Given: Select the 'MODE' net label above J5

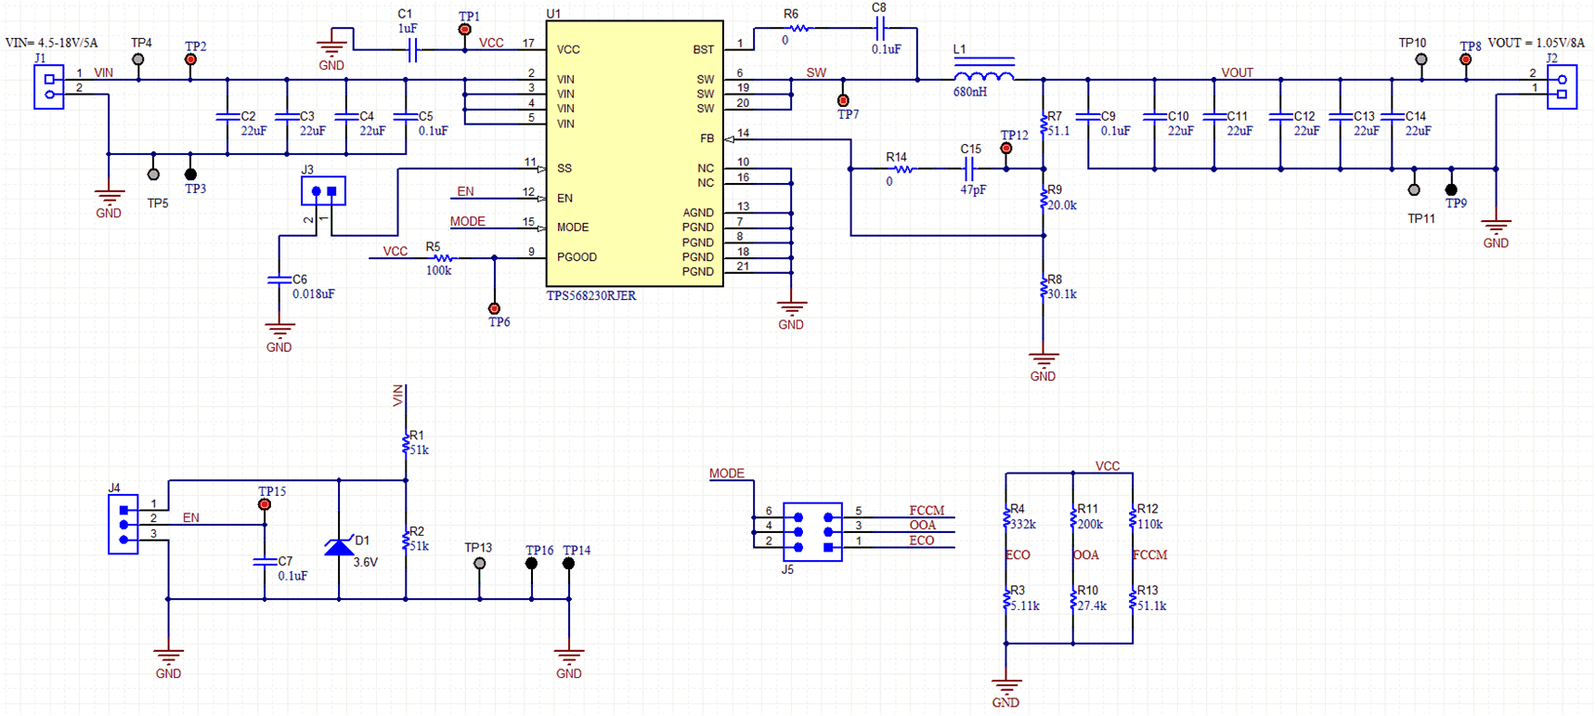Looking at the screenshot, I should pyautogui.click(x=727, y=474).
